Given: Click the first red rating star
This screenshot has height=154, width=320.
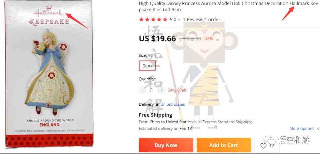Looking at the screenshot, I should pos(141,19).
